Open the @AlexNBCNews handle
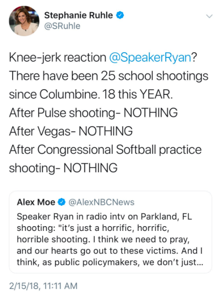This screenshot has width=221, height=297. point(101,202)
